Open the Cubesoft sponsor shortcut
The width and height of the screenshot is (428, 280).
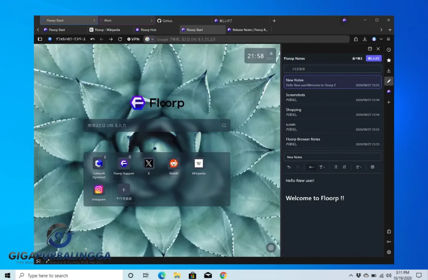pyautogui.click(x=99, y=168)
